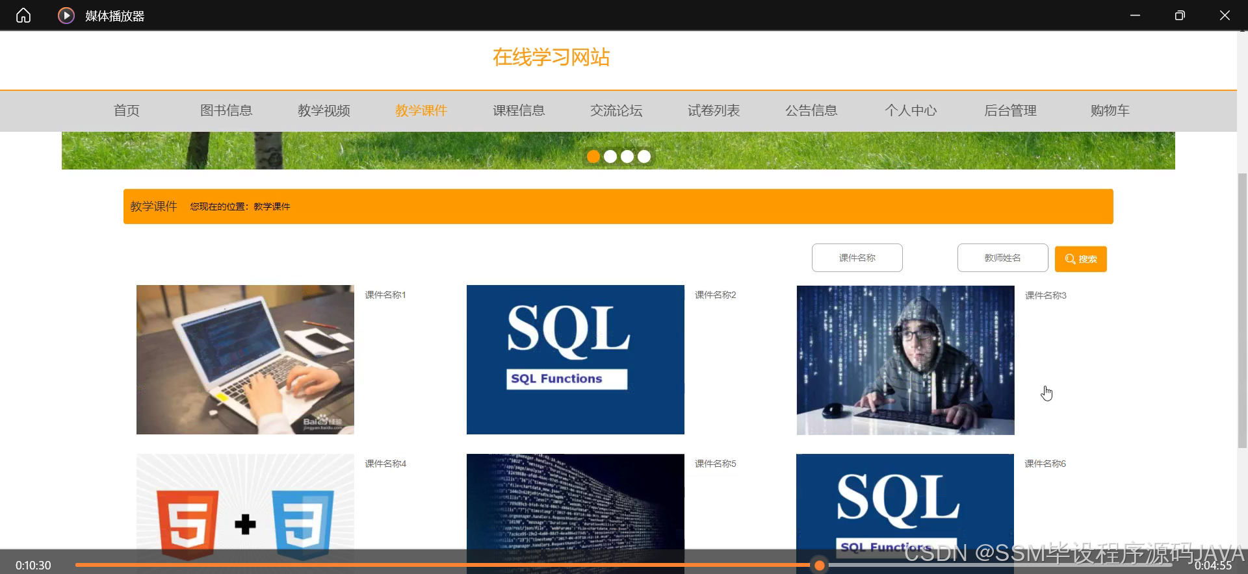Viewport: 1248px width, 574px height.
Task: Click the 在线学习网站 site title
Action: click(x=551, y=57)
